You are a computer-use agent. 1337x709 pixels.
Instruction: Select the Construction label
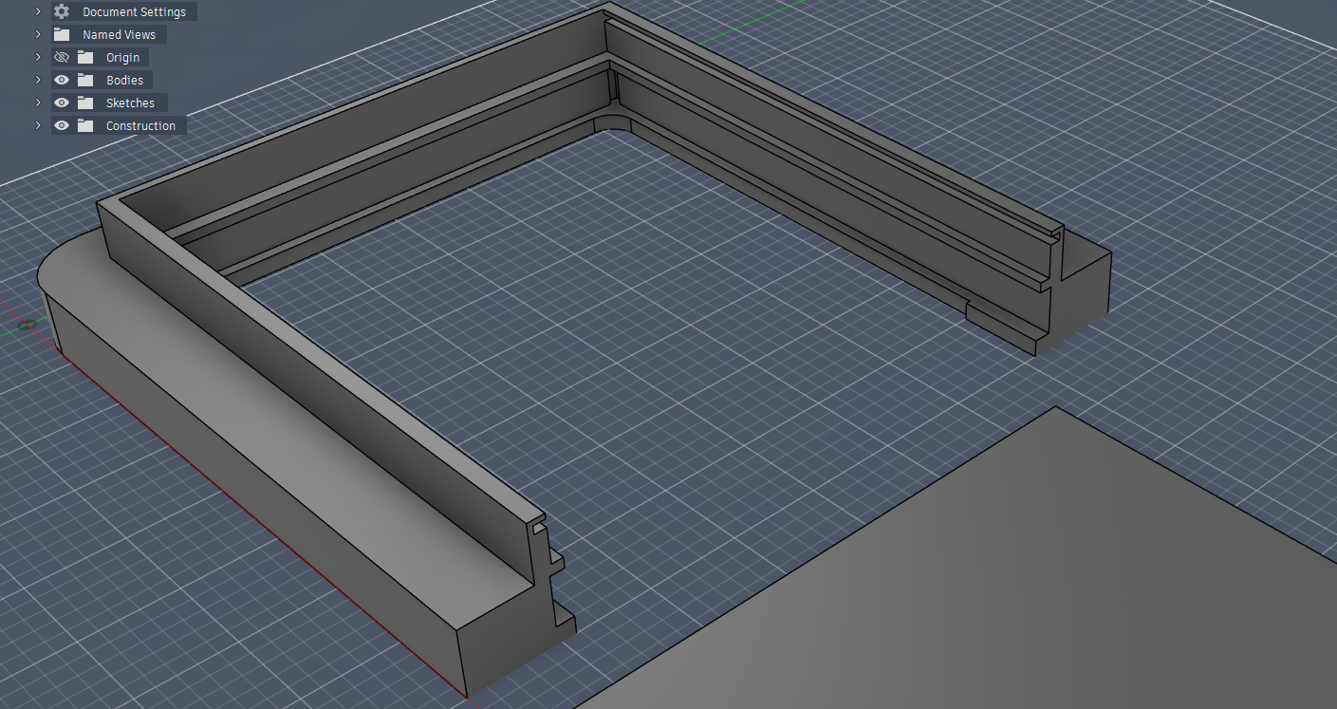click(140, 126)
